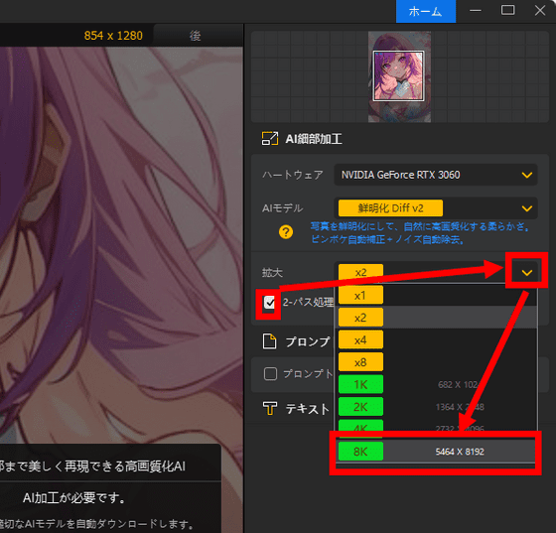Image resolution: width=556 pixels, height=533 pixels.
Task: Toggle the 2-パス処理 checkbox
Action: click(x=269, y=303)
